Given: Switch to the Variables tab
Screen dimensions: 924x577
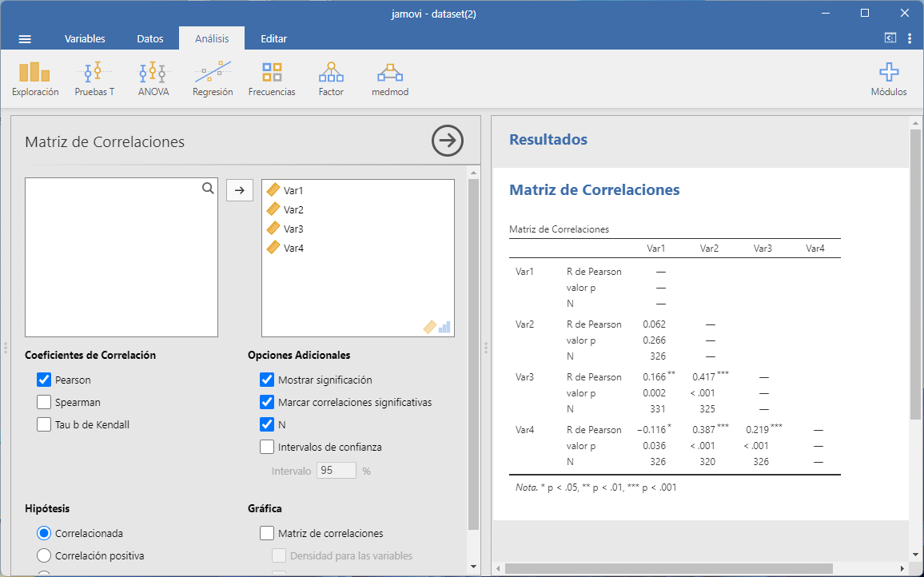Looking at the screenshot, I should point(85,38).
